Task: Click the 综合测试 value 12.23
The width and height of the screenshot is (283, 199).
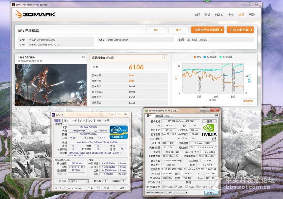Action: click(x=132, y=102)
